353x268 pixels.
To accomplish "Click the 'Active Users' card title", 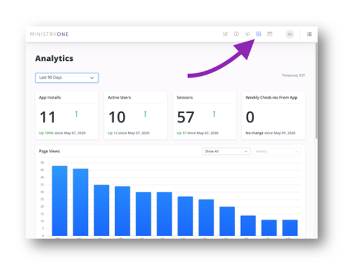I will (119, 98).
